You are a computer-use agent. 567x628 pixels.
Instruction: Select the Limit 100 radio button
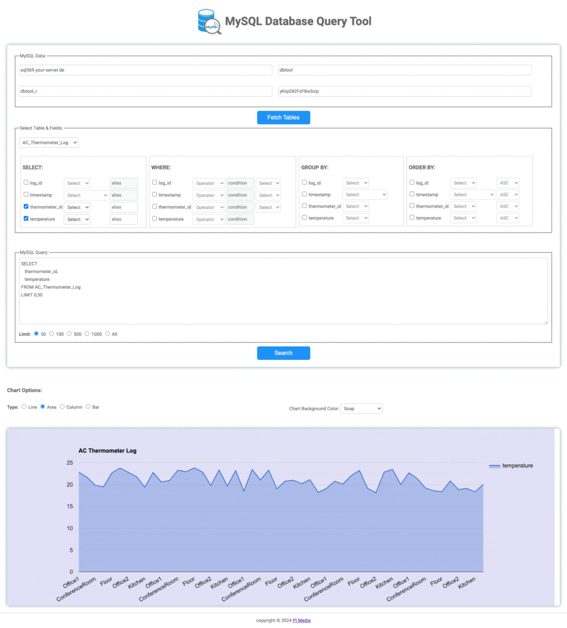(x=51, y=333)
